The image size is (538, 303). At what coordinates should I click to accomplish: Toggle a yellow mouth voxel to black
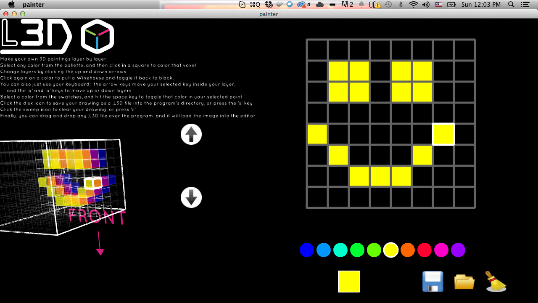(380, 176)
